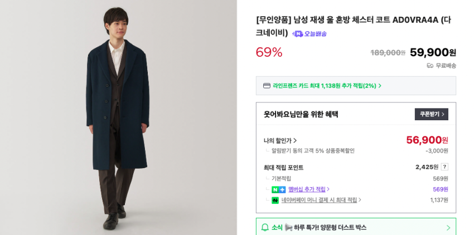Open the 소식 banner via right arrow
The height and width of the screenshot is (235, 474).
448,227
